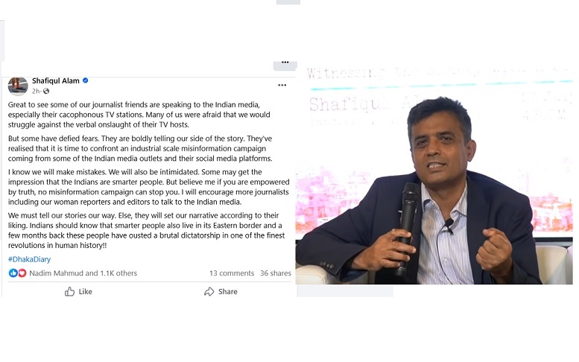Image resolution: width=579 pixels, height=362 pixels.
Task: Open Shafiqul Alam's profile picture
Action: [18, 86]
